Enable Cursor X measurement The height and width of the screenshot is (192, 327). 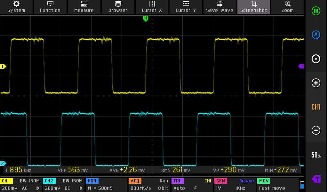(152, 7)
